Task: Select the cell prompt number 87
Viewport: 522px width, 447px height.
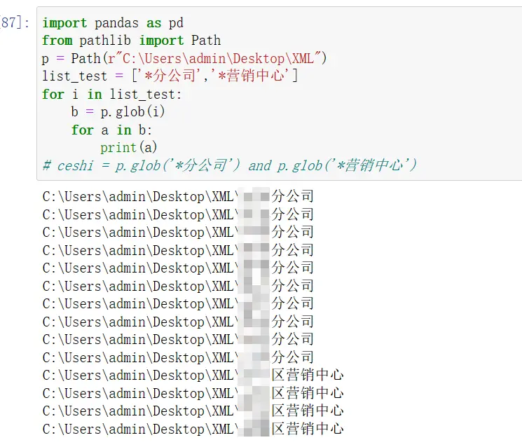Action: pyautogui.click(x=15, y=22)
